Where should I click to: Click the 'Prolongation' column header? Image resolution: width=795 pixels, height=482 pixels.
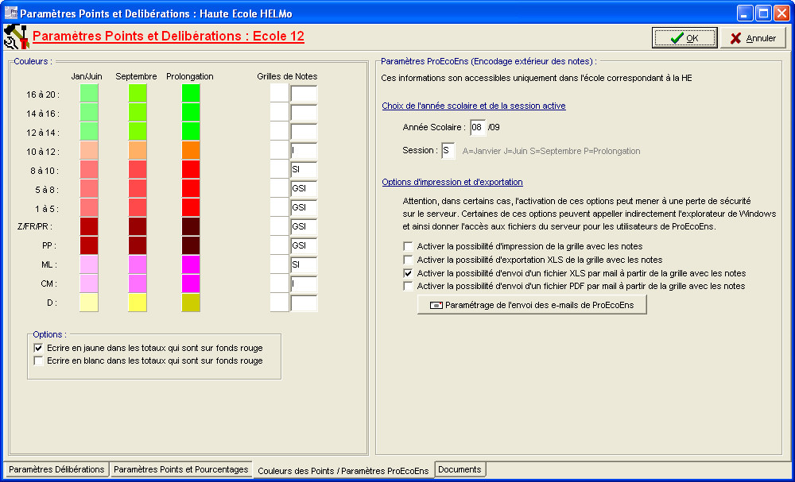tap(190, 76)
